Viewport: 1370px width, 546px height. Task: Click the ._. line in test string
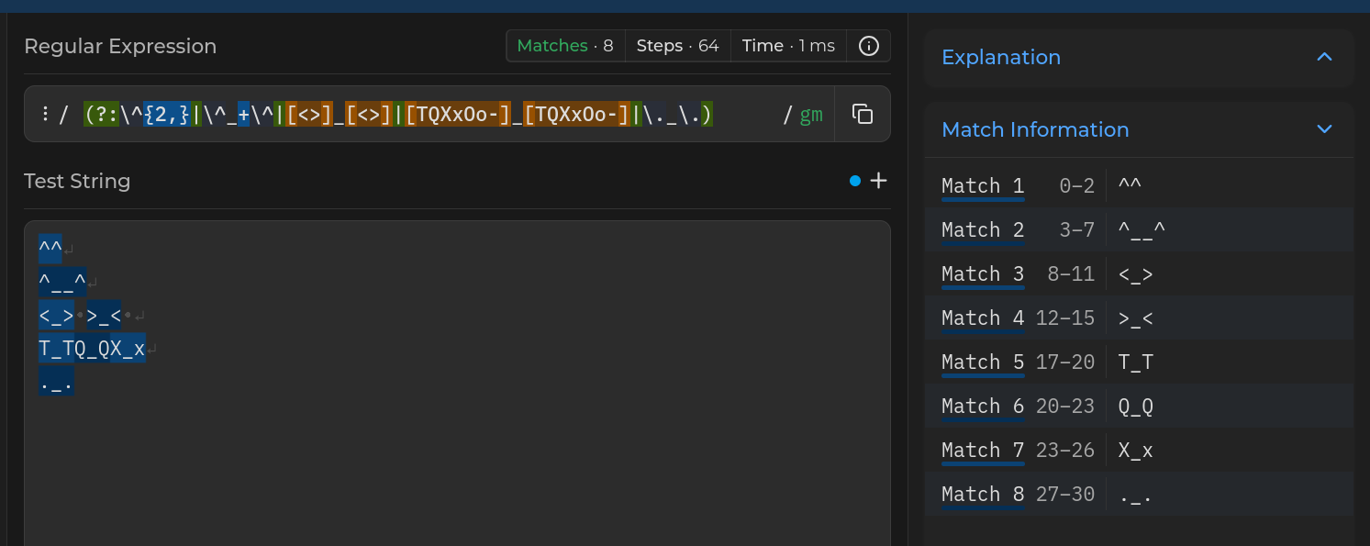point(56,383)
